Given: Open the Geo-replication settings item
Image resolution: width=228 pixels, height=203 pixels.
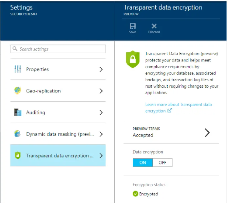Looking at the screenshot, I should click(x=58, y=91).
